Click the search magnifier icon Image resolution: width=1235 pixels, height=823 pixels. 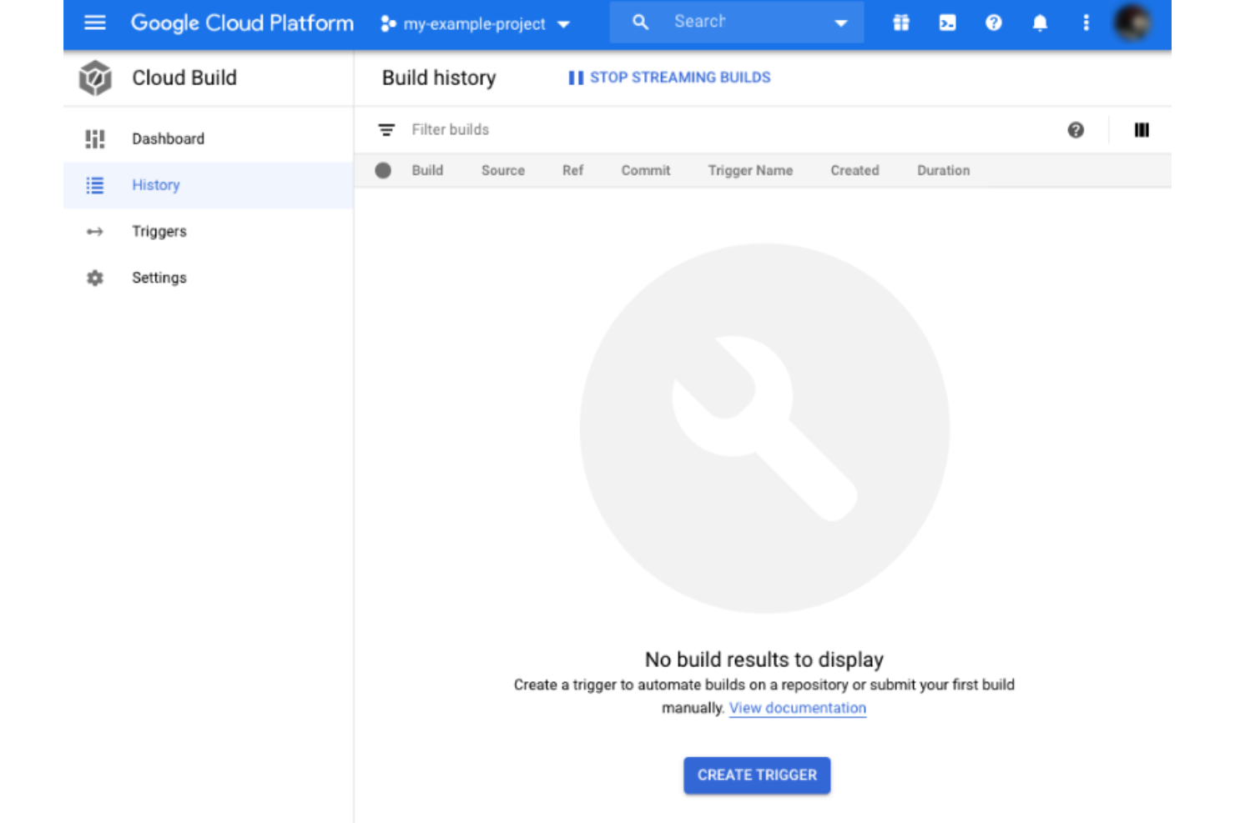640,23
